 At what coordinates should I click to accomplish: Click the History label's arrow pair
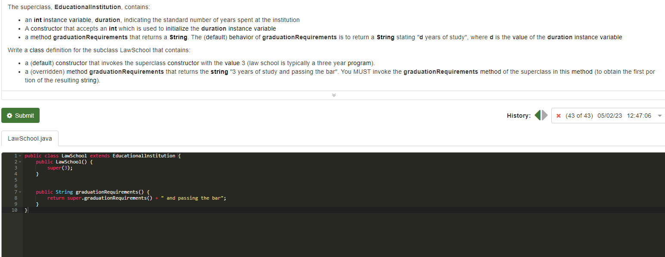(541, 115)
